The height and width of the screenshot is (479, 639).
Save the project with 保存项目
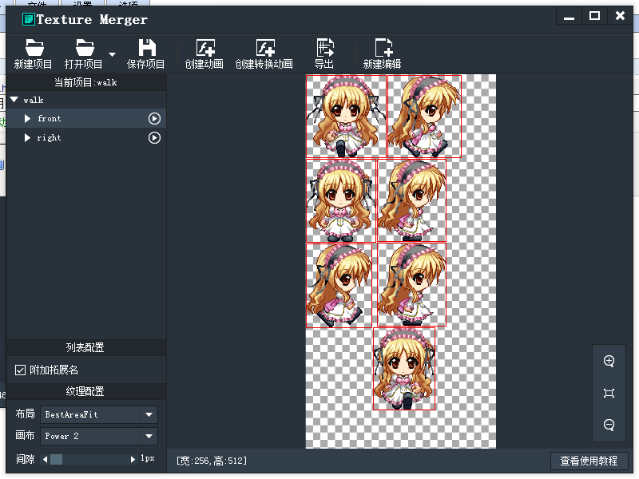pos(146,53)
